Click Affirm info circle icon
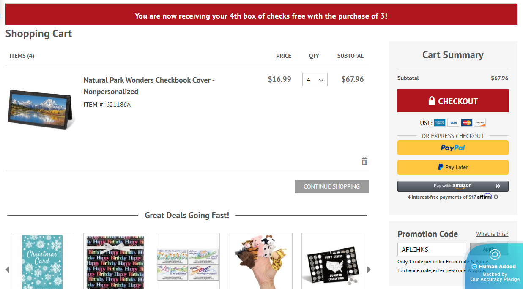523x289 pixels. pyautogui.click(x=496, y=197)
